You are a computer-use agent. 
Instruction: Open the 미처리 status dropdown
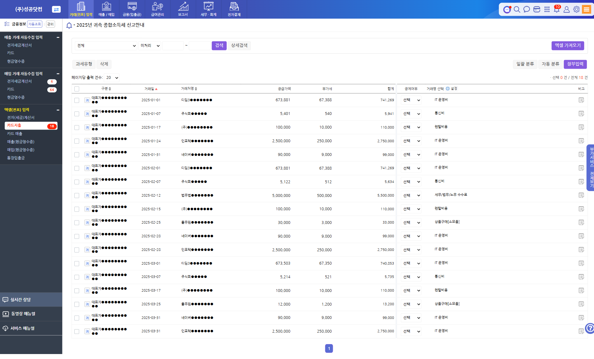click(150, 46)
